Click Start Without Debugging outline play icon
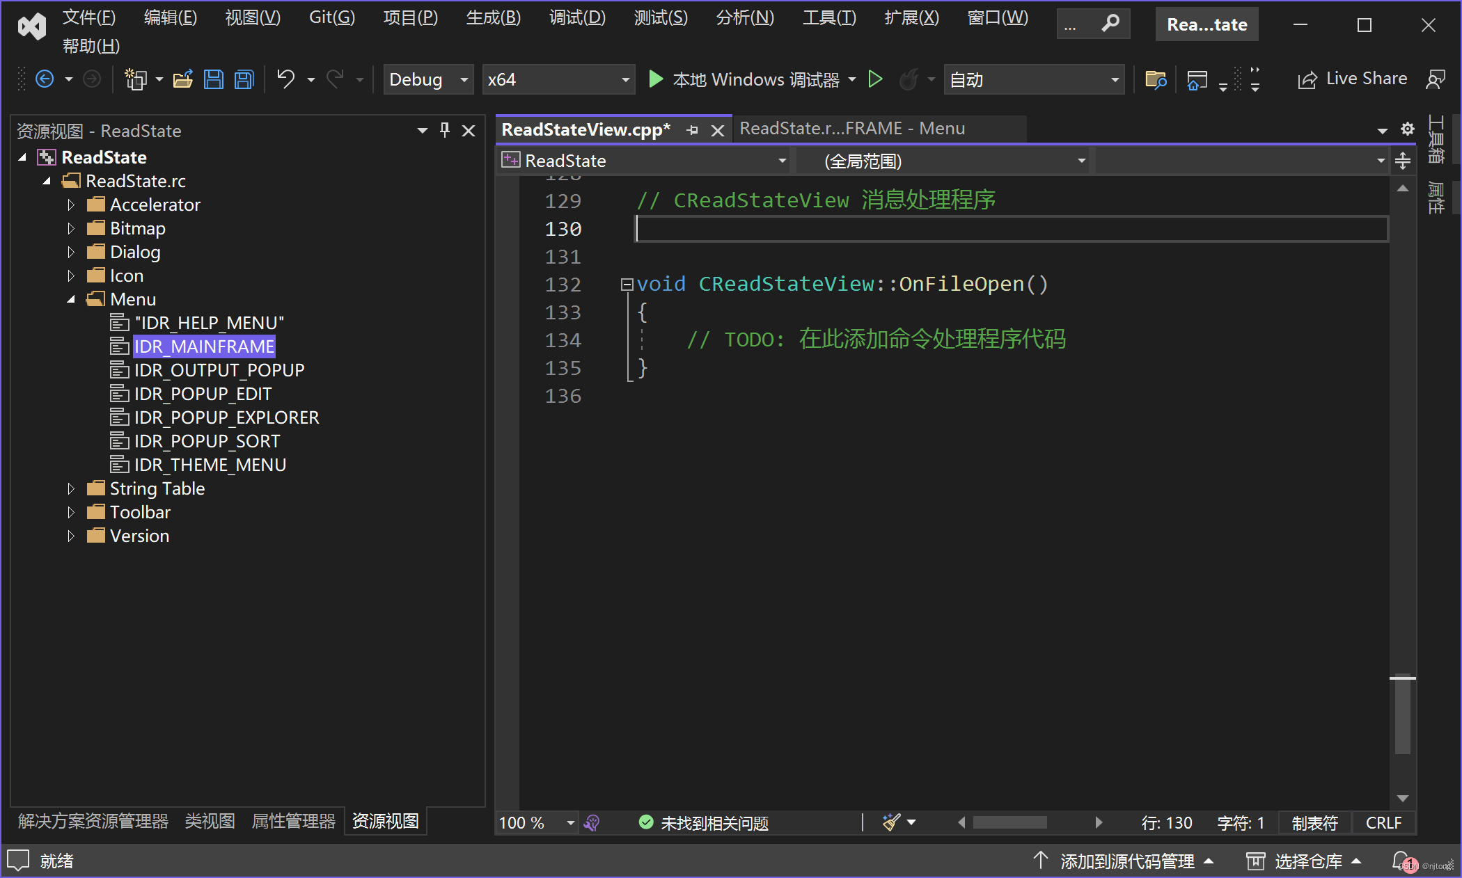Viewport: 1462px width, 878px height. [875, 79]
